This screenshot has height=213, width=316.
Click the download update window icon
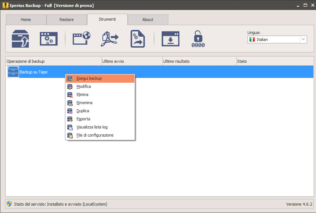[x=171, y=39]
